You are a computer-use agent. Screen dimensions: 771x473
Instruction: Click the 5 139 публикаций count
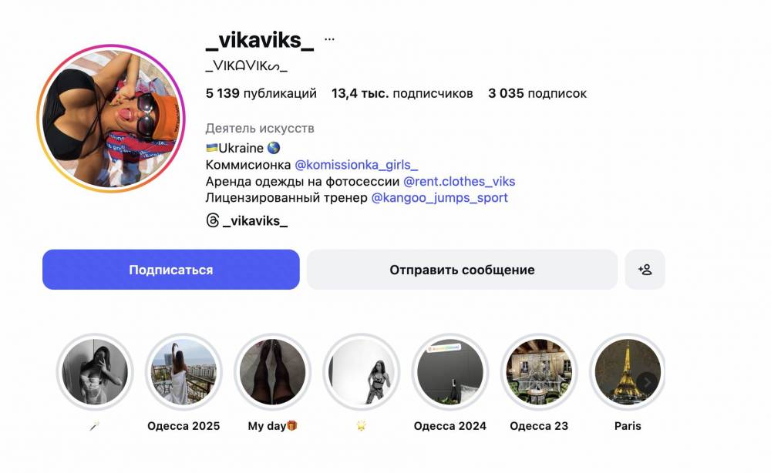click(x=261, y=93)
